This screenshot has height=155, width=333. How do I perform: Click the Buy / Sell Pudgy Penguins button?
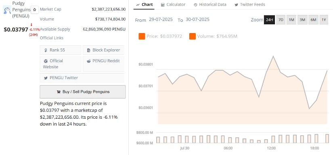point(83,92)
